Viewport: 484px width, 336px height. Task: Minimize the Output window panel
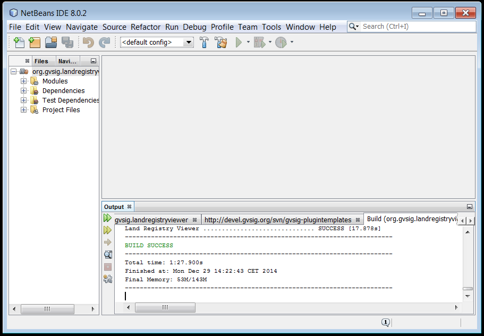[469, 207]
